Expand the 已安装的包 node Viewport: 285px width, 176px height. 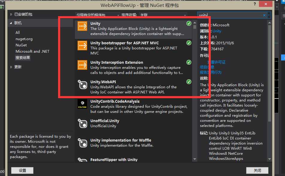click(x=11, y=14)
